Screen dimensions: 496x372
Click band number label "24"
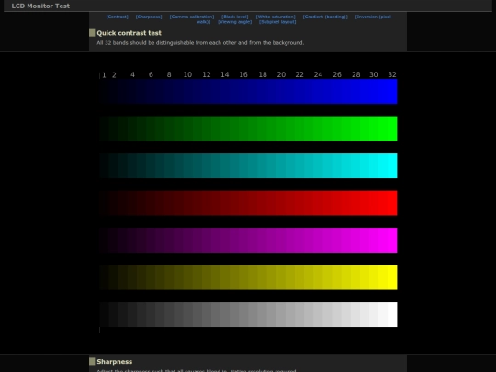click(x=318, y=74)
